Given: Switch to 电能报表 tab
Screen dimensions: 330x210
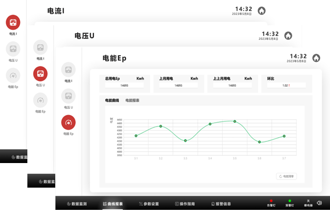Looking at the screenshot, I should point(132,100).
